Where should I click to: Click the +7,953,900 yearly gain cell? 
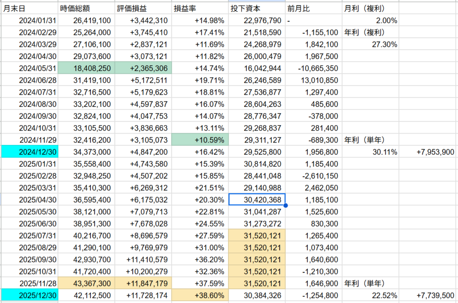coord(428,152)
